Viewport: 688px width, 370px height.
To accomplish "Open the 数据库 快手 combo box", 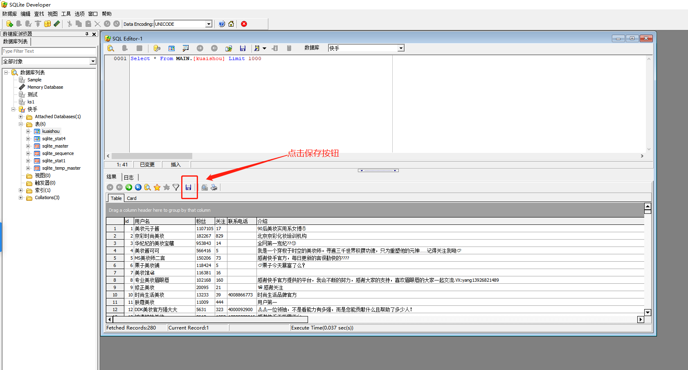I will [401, 48].
